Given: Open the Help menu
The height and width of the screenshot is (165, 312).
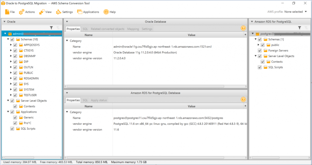Looking at the screenshot, I should point(110,12).
